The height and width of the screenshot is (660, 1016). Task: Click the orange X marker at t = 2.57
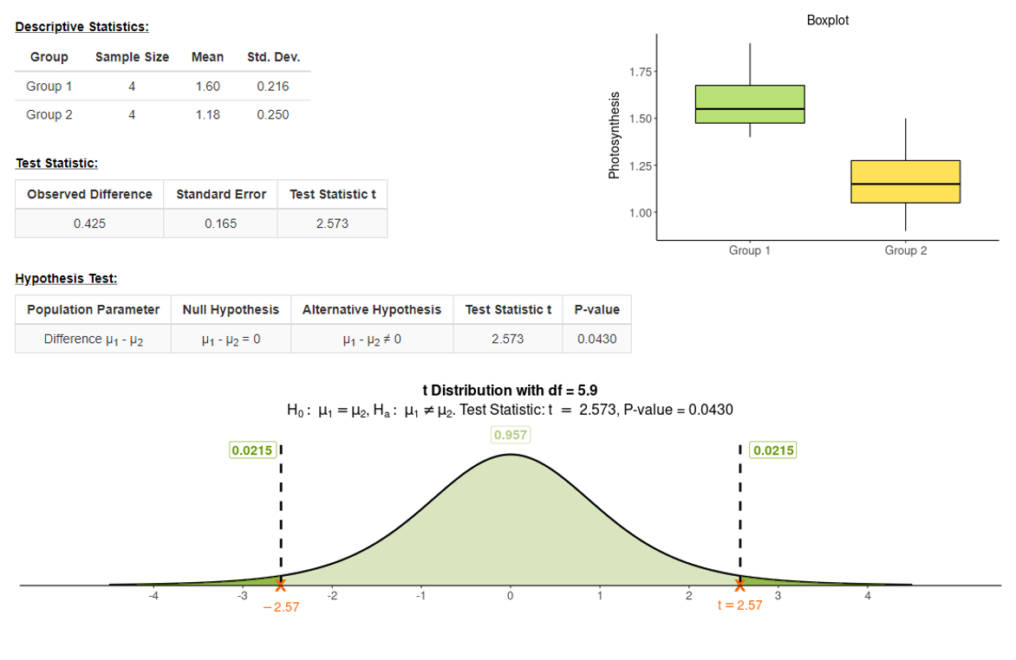click(x=739, y=586)
